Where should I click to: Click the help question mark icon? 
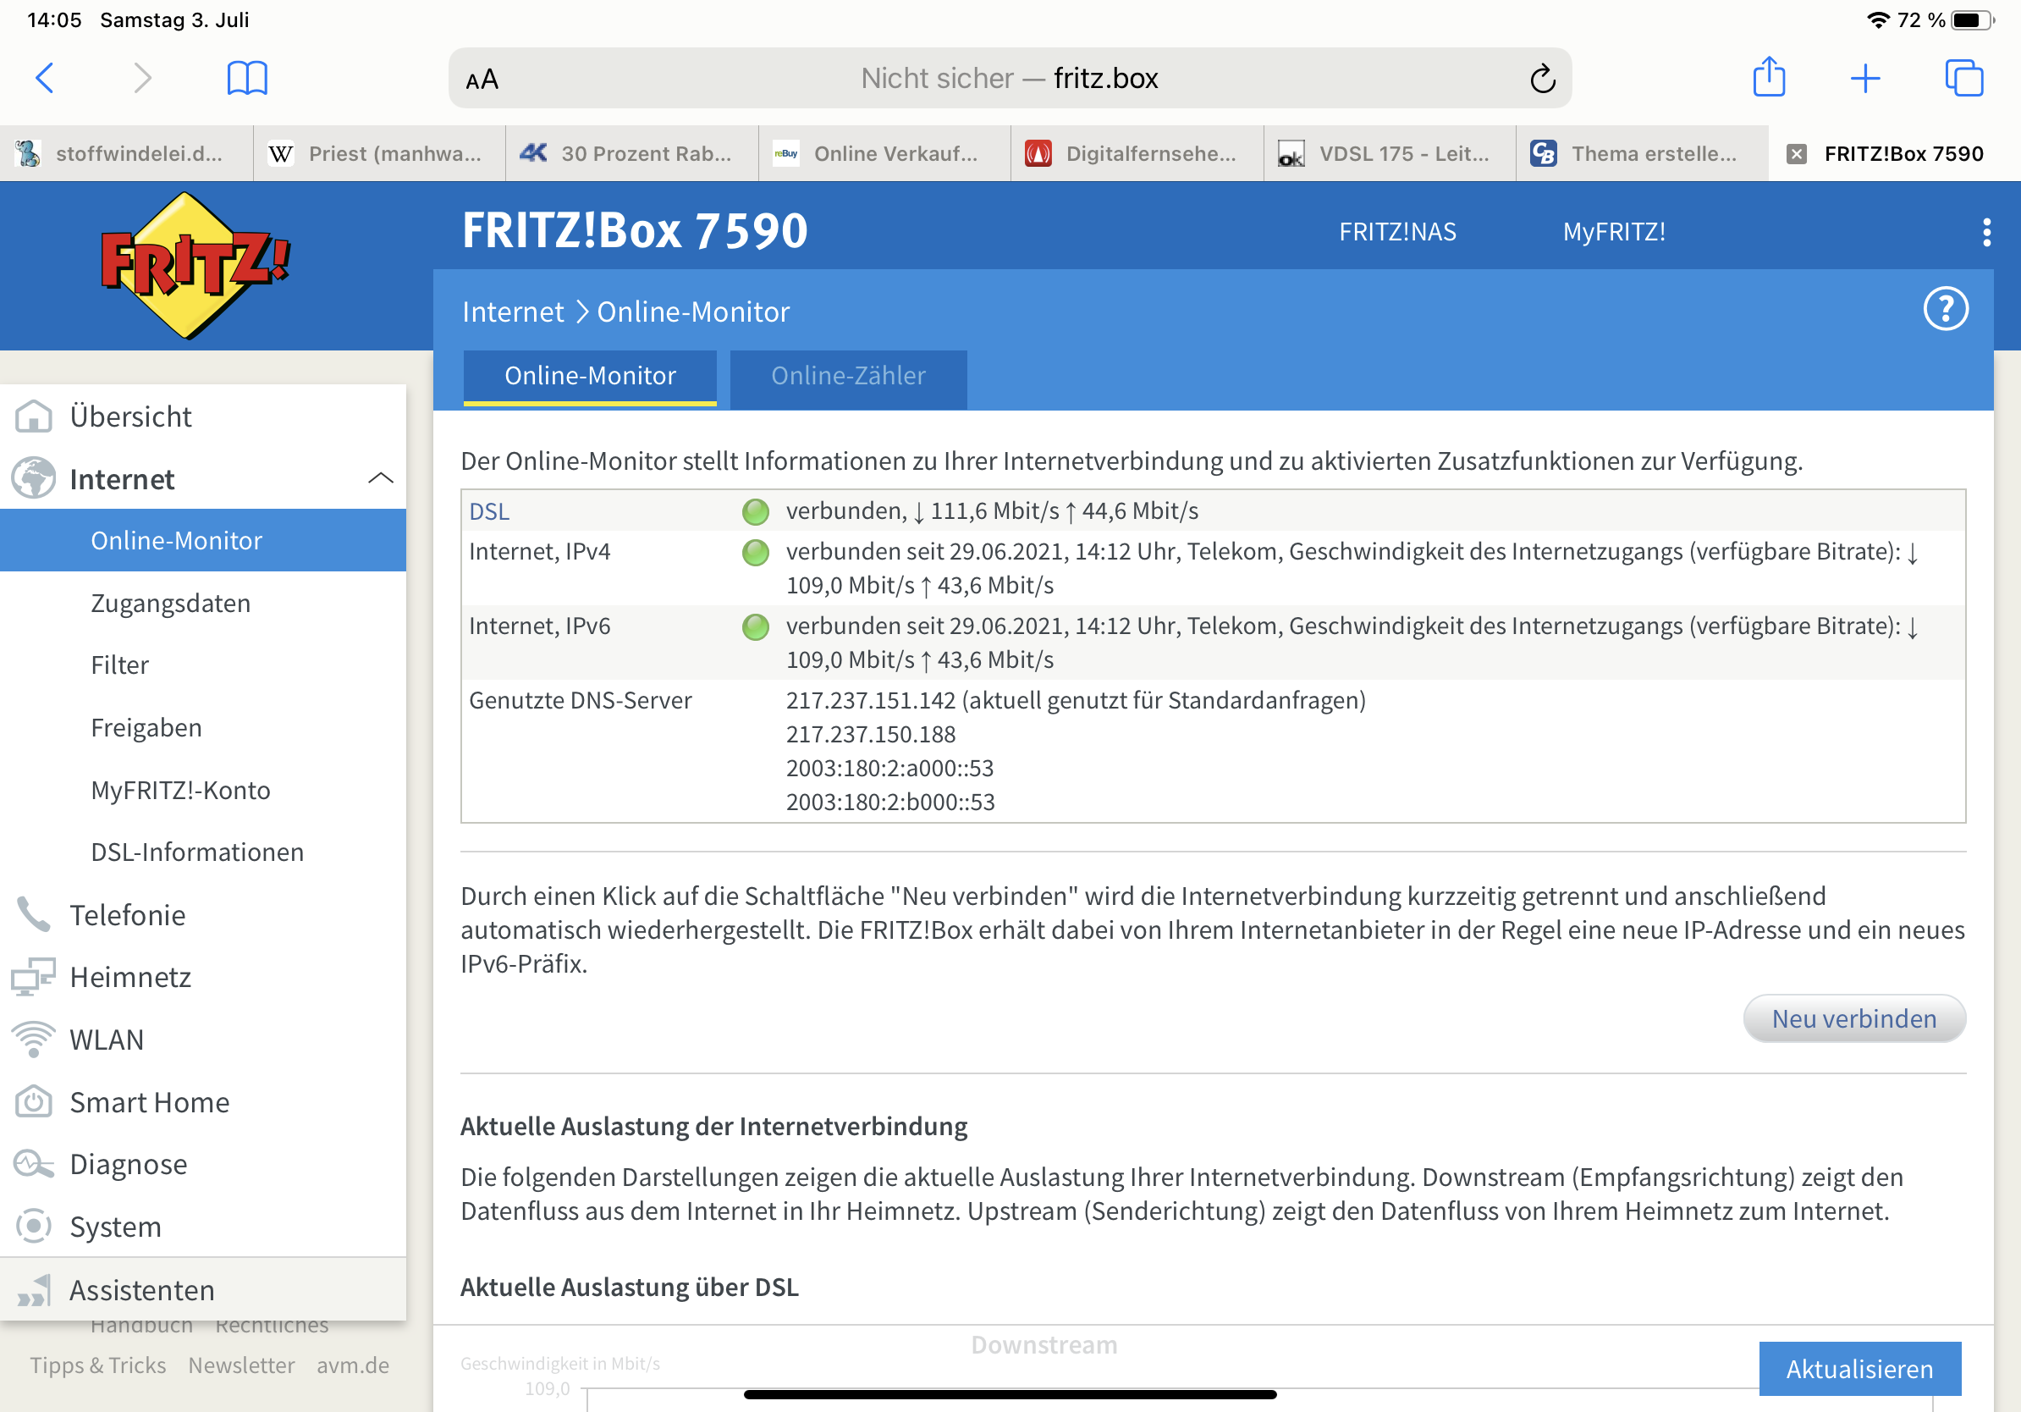(x=1945, y=309)
